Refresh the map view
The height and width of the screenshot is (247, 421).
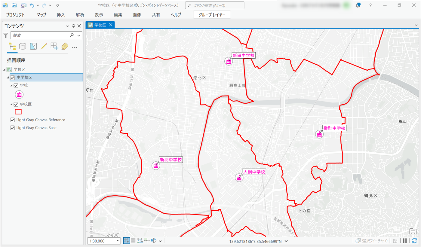pos(414,241)
